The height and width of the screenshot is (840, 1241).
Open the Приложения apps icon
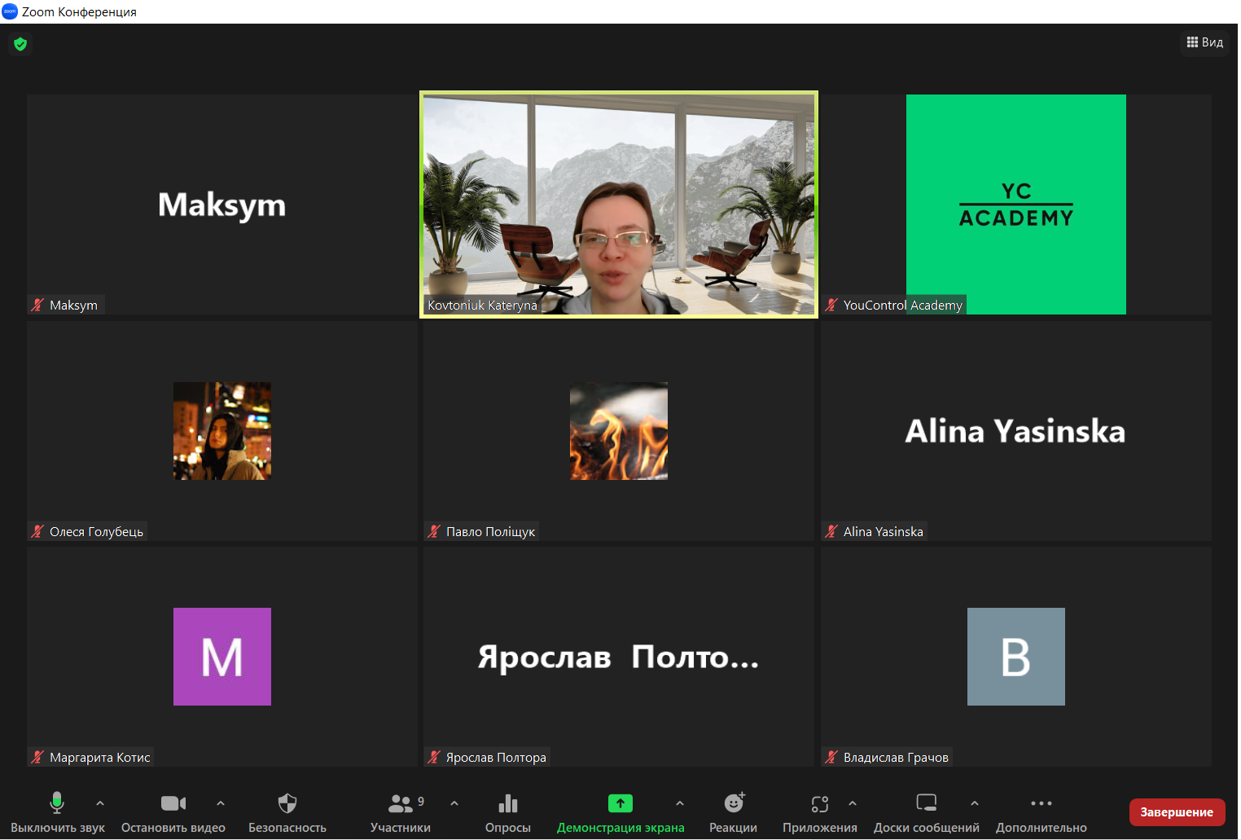(x=819, y=804)
